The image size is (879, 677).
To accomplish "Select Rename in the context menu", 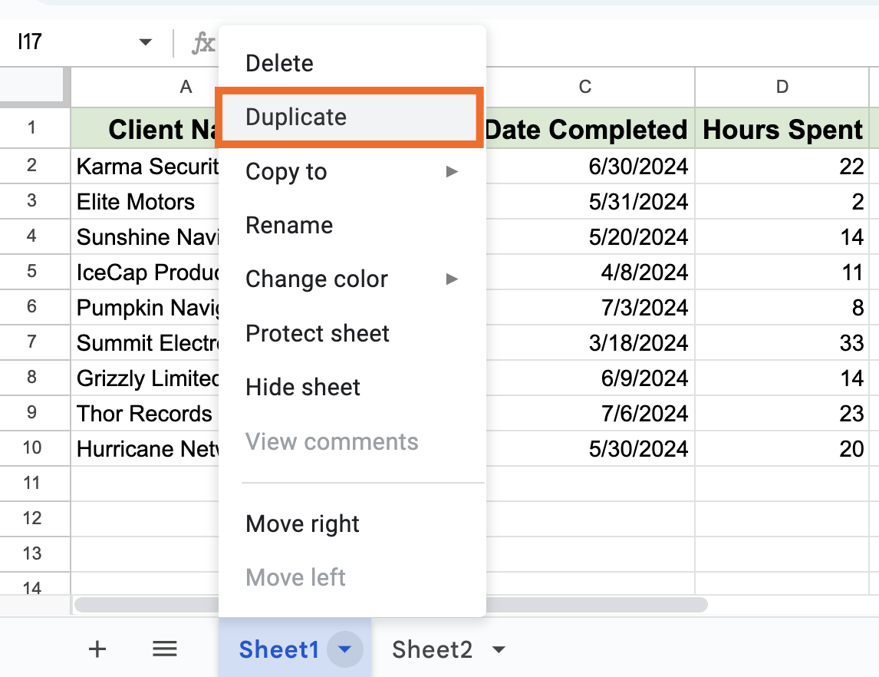I will (352, 225).
